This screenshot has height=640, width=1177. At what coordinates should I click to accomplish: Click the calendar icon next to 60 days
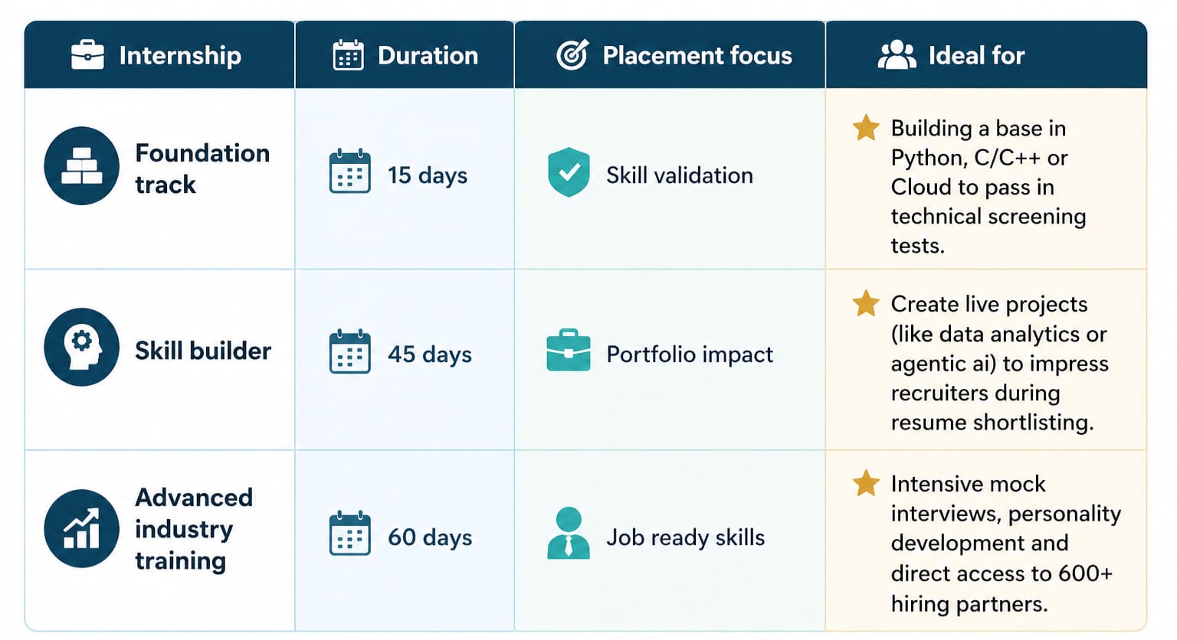(349, 534)
